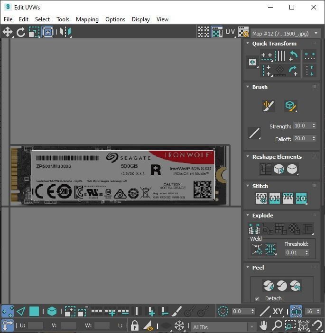Open the Display menu
The height and width of the screenshot is (333, 325).
[x=141, y=19]
